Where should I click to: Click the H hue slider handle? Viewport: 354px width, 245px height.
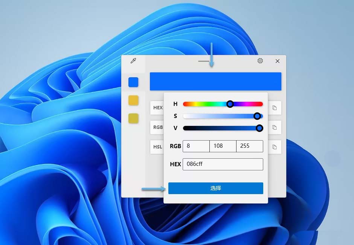[x=230, y=104]
